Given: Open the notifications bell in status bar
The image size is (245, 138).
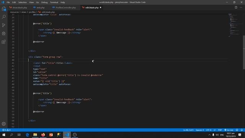Looking at the screenshot, I should 242,130.
